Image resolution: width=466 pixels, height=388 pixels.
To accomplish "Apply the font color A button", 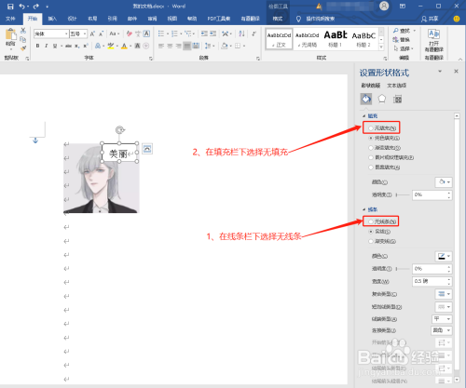I will click(x=124, y=46).
